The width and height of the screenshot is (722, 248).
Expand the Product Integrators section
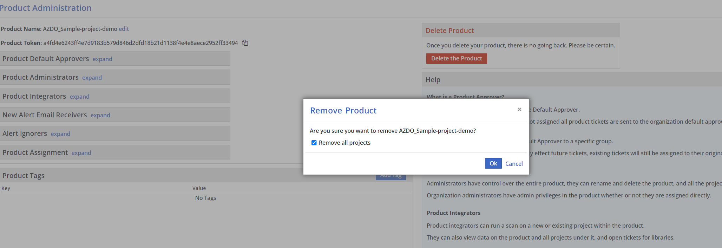(x=79, y=97)
